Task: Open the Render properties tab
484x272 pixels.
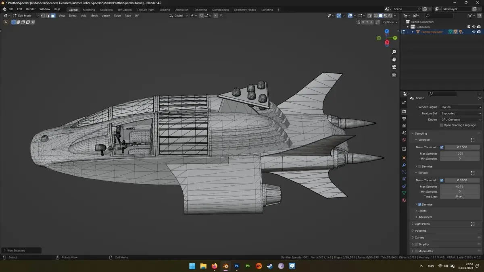Action: pos(404,111)
